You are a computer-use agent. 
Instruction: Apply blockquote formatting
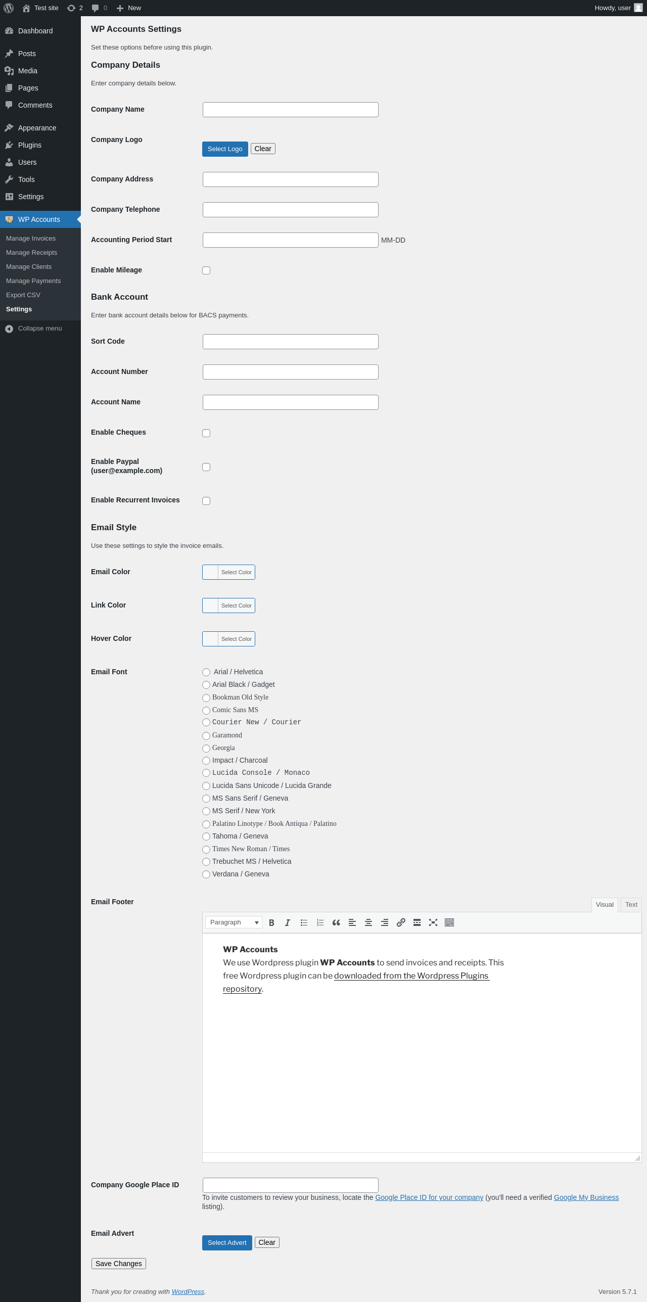(336, 922)
